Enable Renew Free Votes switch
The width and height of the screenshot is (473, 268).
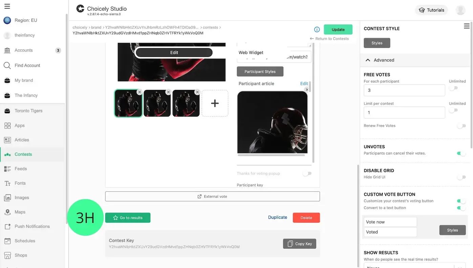(461, 126)
